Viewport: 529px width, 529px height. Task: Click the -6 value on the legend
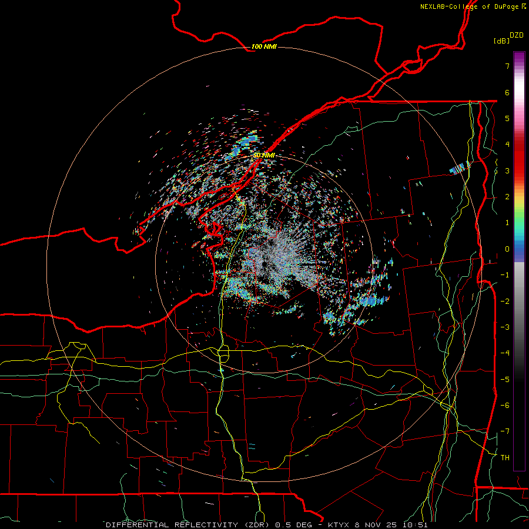point(505,405)
